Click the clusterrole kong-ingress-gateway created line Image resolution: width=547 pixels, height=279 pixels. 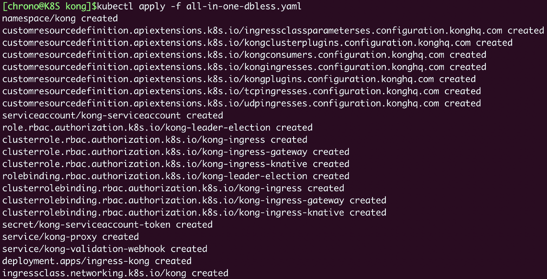(175, 152)
